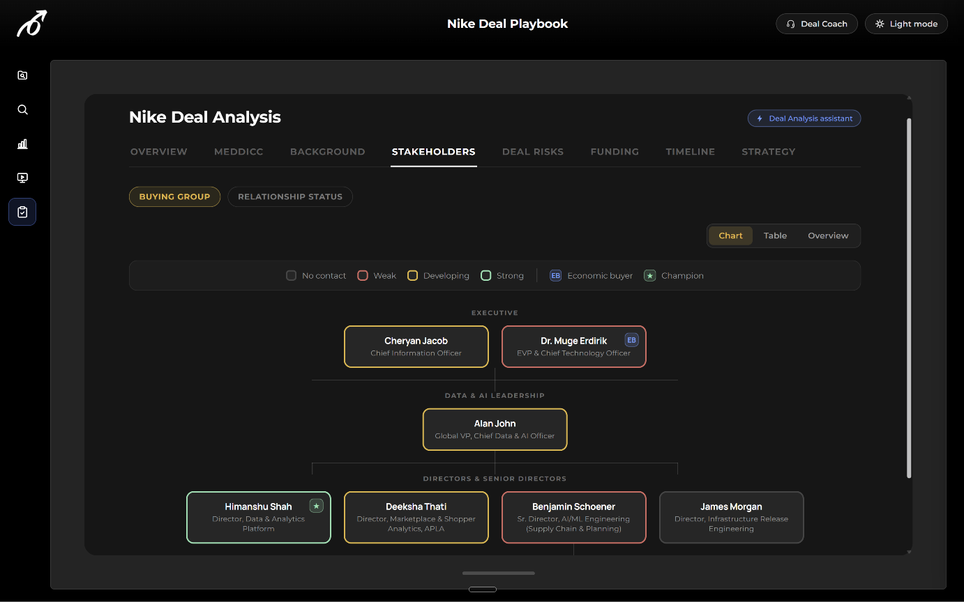This screenshot has width=964, height=602.
Task: Go to the Deal Risks tab
Action: pyautogui.click(x=533, y=151)
